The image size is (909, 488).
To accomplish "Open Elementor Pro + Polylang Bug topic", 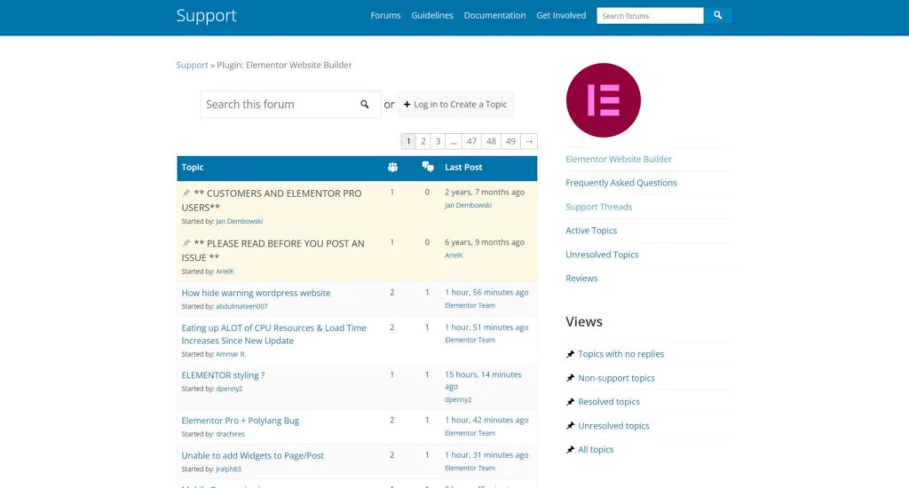I will coord(240,421).
